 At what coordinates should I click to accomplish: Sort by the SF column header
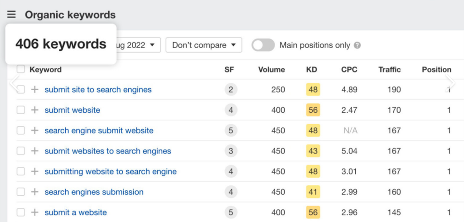229,70
